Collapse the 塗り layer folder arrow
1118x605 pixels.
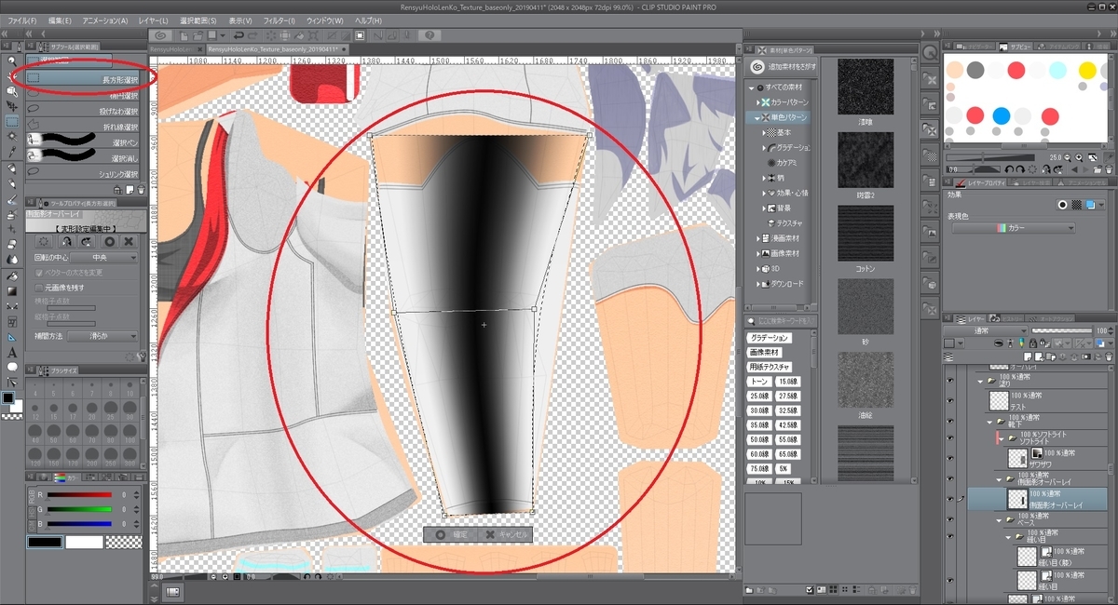tap(980, 380)
